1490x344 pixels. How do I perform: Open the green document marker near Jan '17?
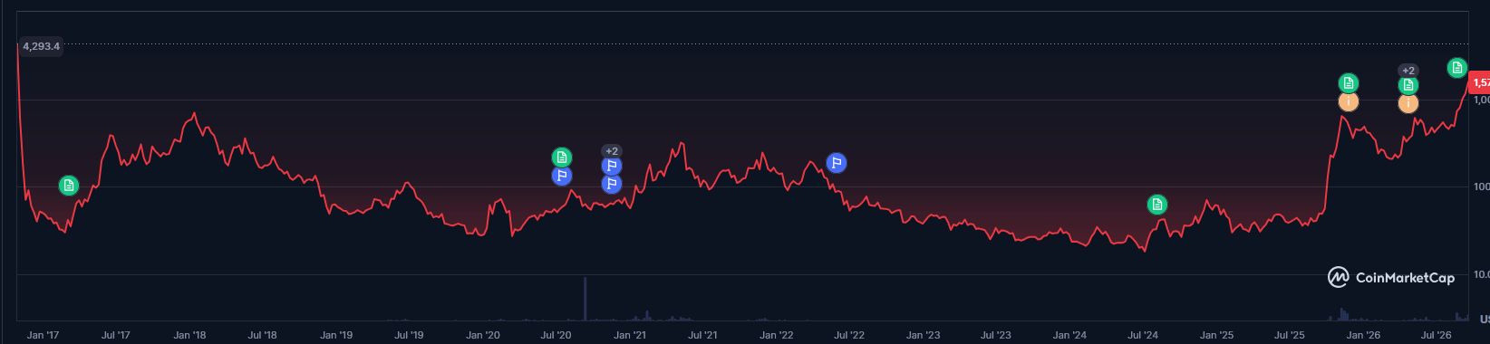point(69,186)
